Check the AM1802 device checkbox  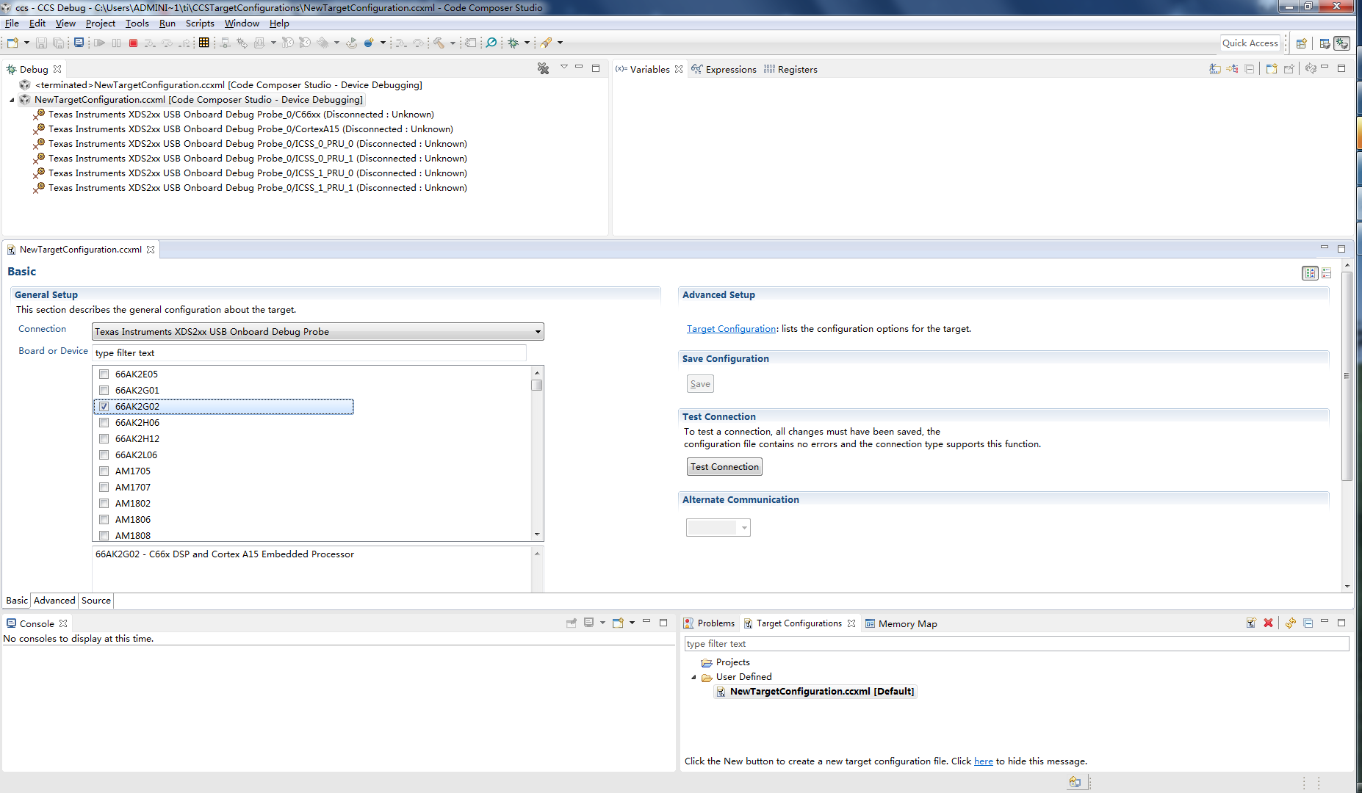tap(104, 504)
